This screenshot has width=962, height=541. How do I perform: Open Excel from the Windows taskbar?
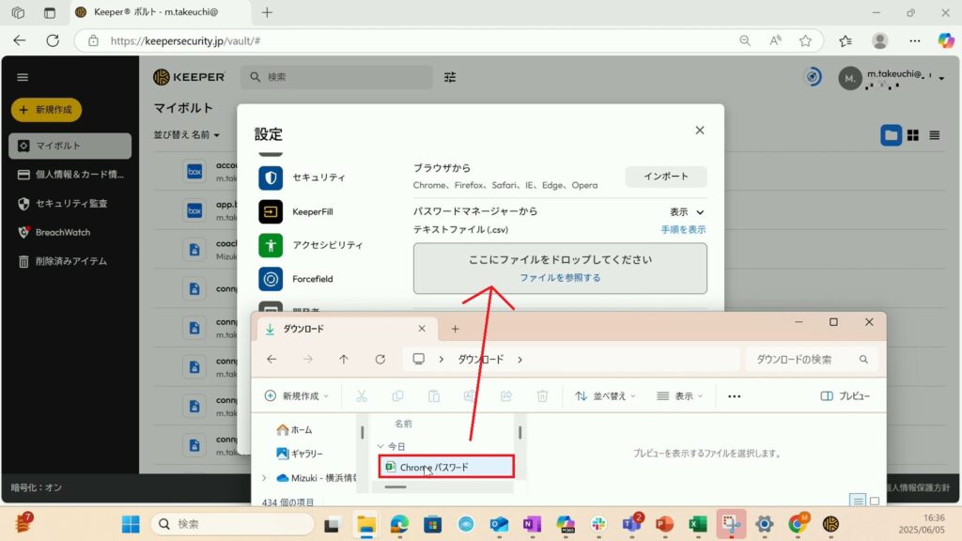(698, 524)
